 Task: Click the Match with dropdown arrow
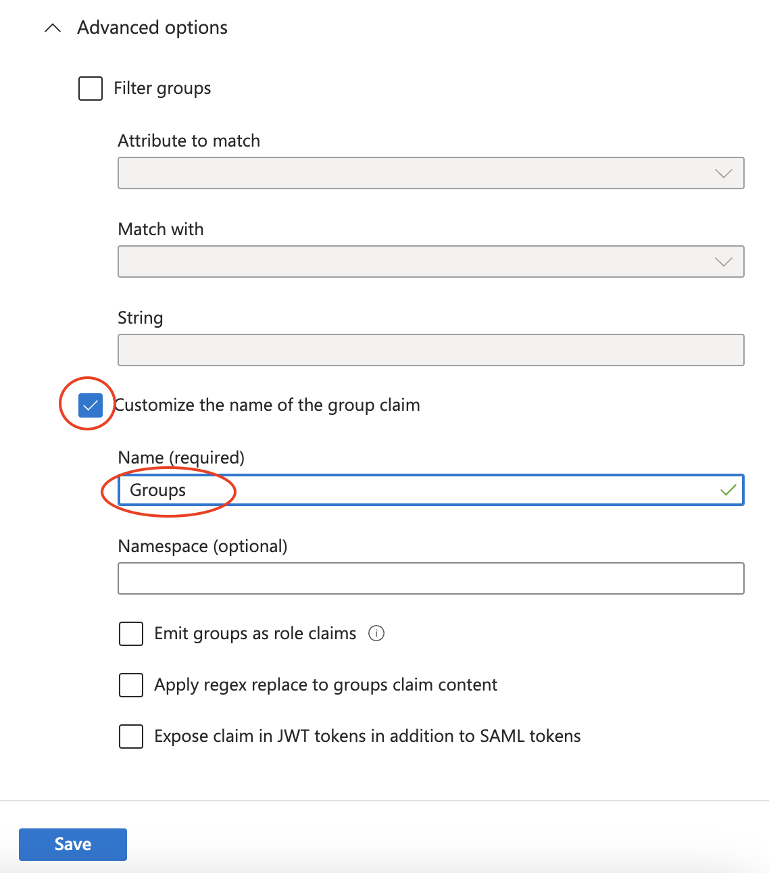click(723, 262)
